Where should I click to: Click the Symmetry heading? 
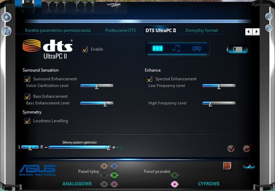point(32,112)
